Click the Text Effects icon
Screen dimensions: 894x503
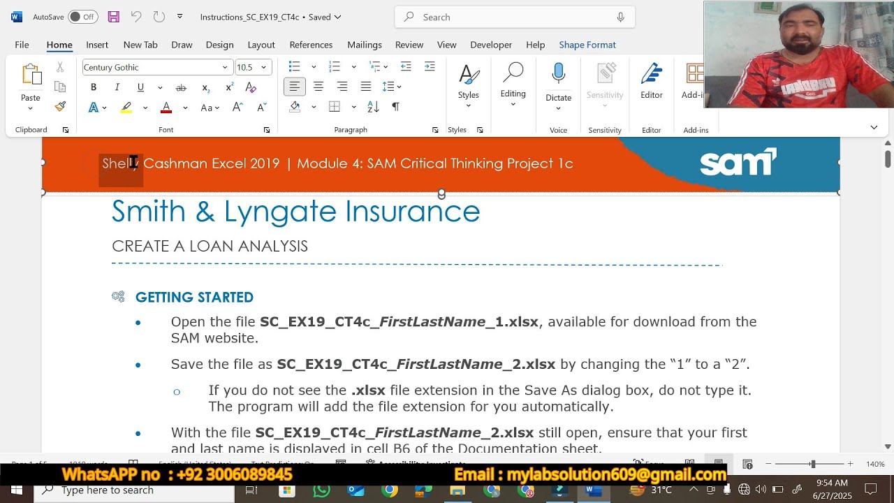94,108
